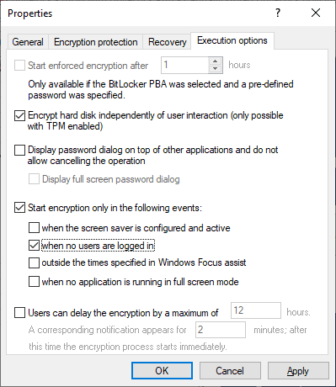Uncheck when no users are logged in
Image resolution: width=336 pixels, height=387 pixels.
34,246
